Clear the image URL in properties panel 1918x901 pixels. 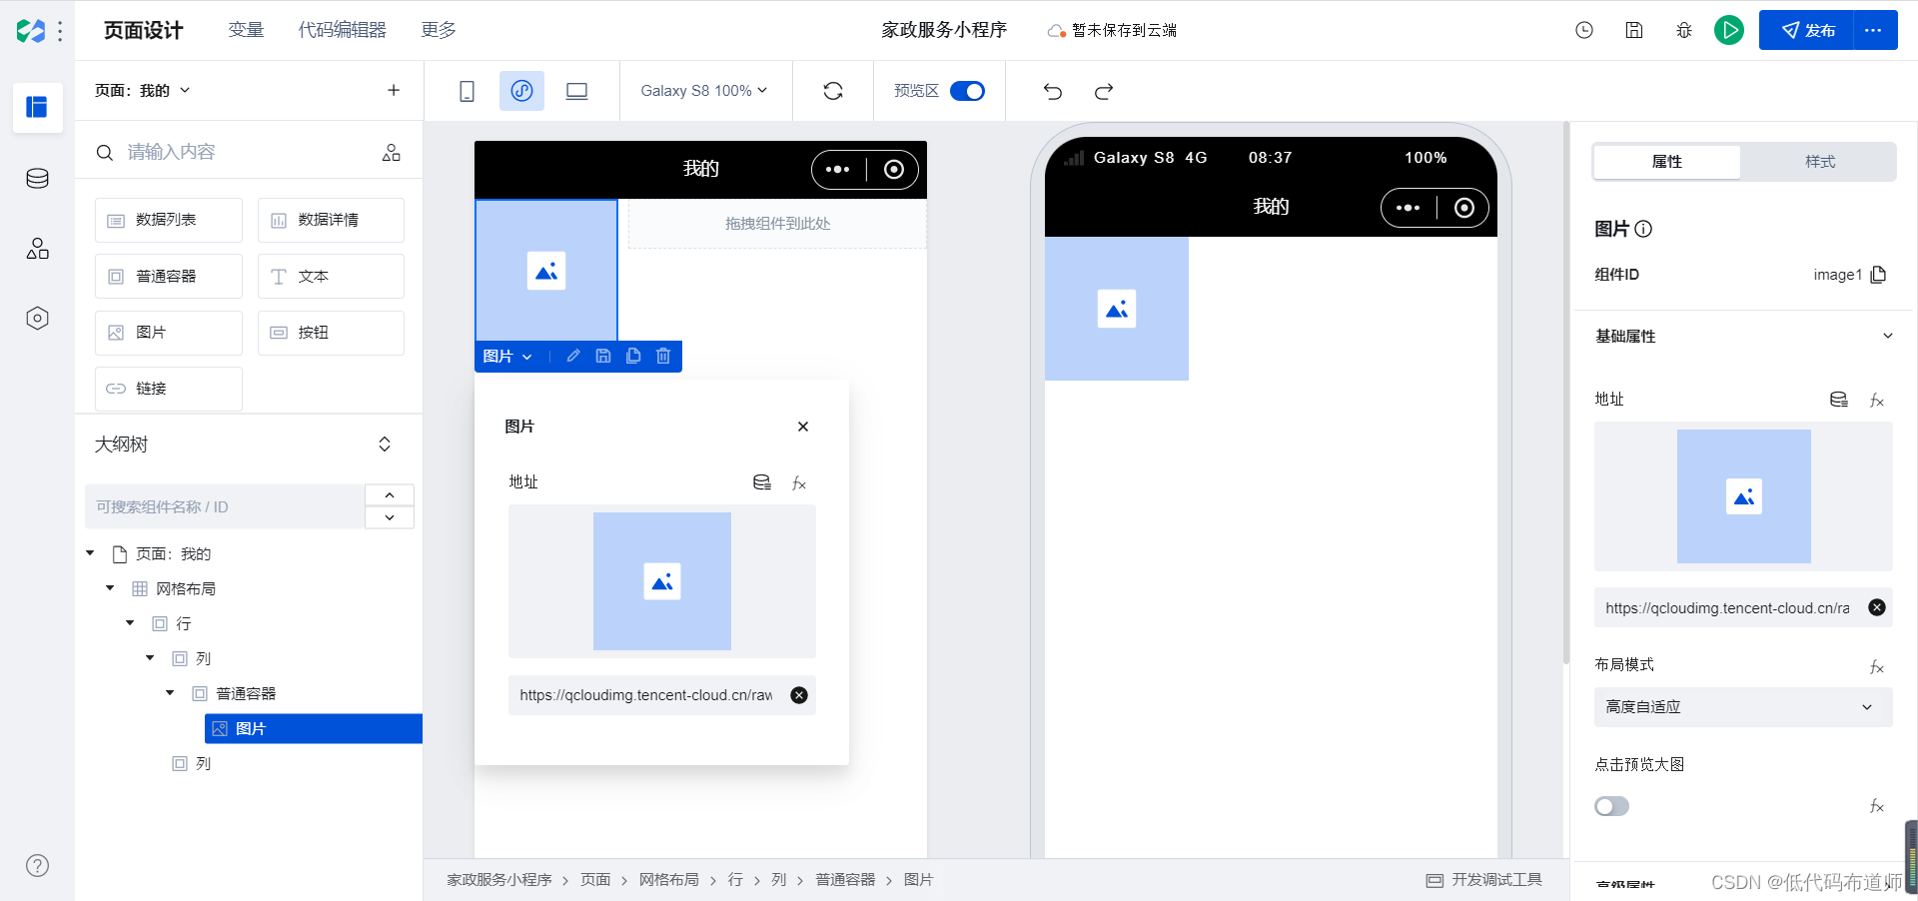[x=1877, y=607]
